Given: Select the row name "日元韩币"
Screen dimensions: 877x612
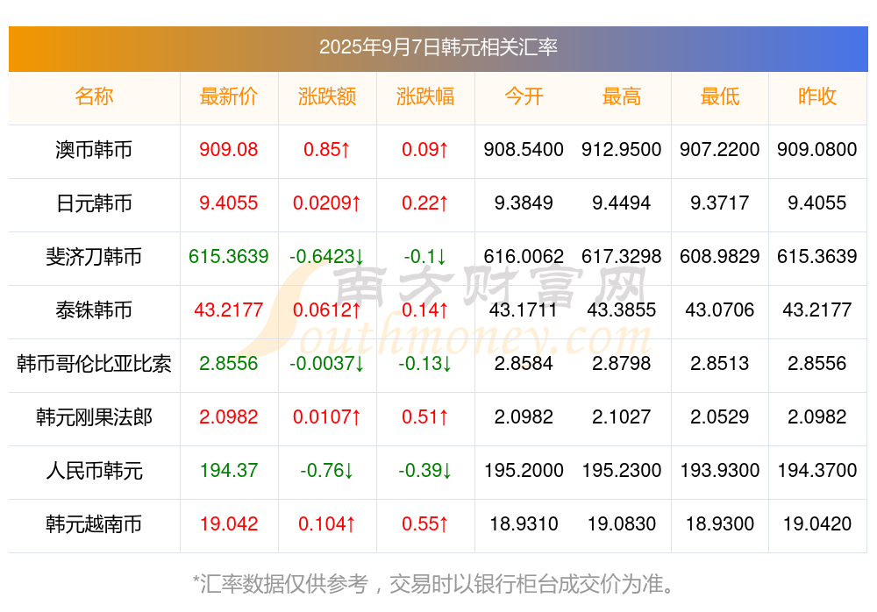Looking at the screenshot, I should (94, 203).
